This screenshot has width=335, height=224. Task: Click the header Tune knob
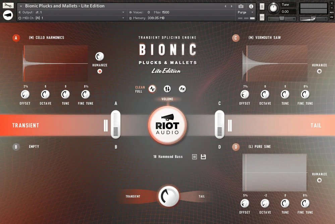(x=273, y=8)
